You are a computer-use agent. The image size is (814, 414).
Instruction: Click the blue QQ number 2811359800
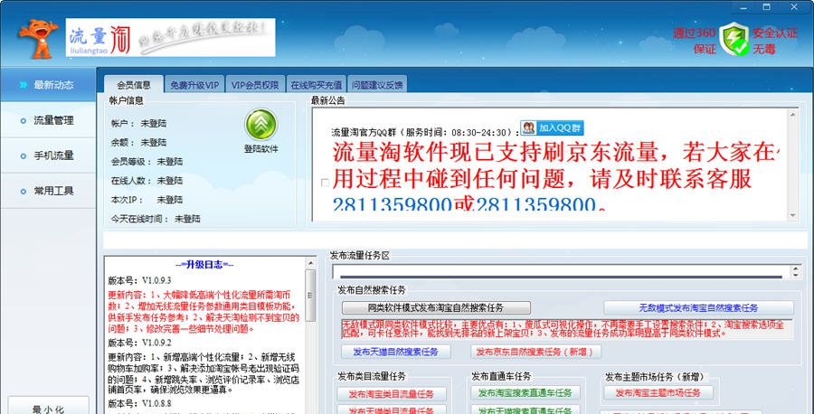[x=393, y=205]
